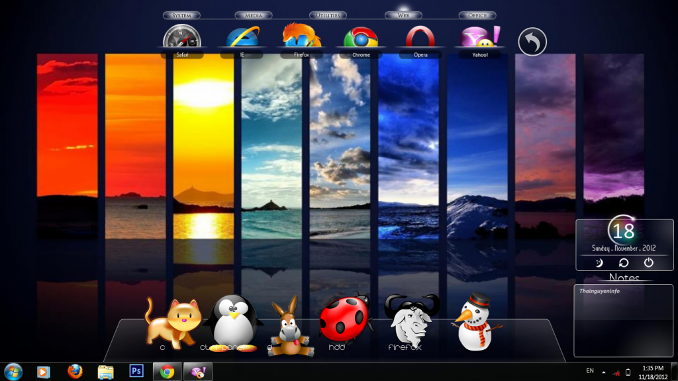The width and height of the screenshot is (678, 381).
Task: Click the Notes widget heading
Action: [624, 277]
